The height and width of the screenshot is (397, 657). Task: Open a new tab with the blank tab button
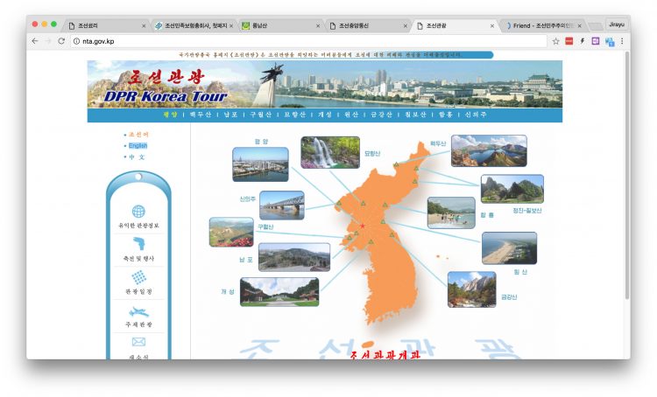[595, 26]
